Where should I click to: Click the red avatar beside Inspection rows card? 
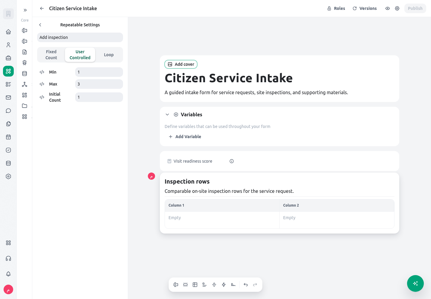click(151, 176)
